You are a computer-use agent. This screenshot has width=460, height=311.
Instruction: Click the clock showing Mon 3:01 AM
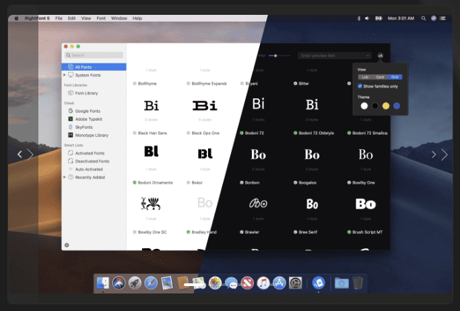point(401,18)
